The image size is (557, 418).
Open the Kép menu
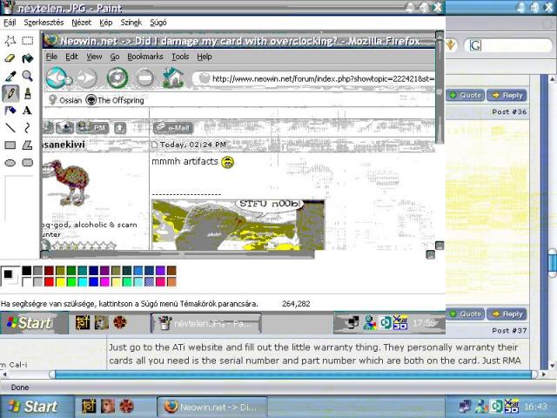coord(106,23)
